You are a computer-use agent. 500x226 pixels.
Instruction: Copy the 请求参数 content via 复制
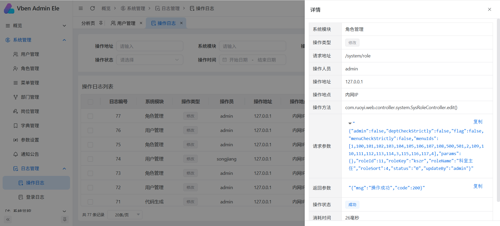tap(478, 122)
